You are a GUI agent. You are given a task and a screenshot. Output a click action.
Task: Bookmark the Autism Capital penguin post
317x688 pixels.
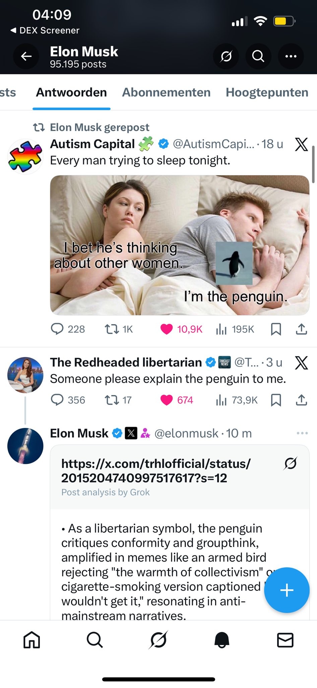pyautogui.click(x=275, y=329)
